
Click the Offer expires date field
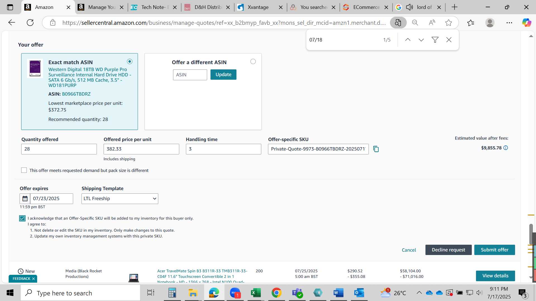(51, 199)
